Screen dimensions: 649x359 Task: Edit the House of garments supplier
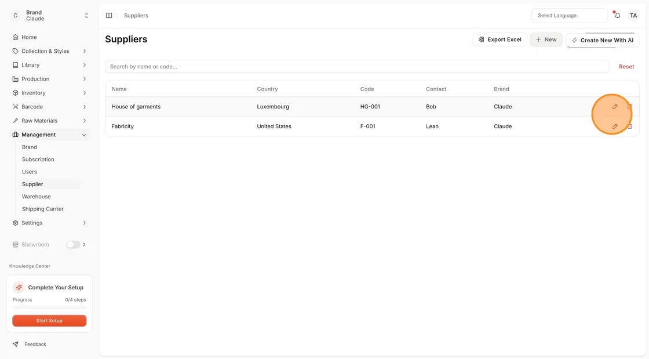pos(615,106)
